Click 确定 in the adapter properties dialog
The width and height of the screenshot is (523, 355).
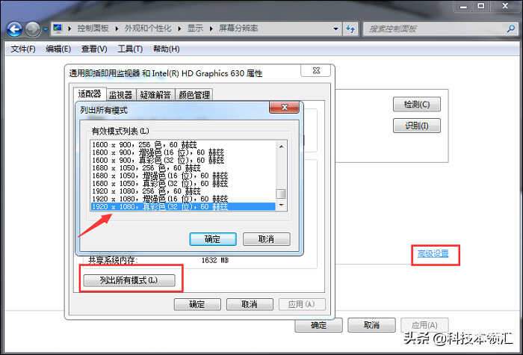[x=197, y=304]
